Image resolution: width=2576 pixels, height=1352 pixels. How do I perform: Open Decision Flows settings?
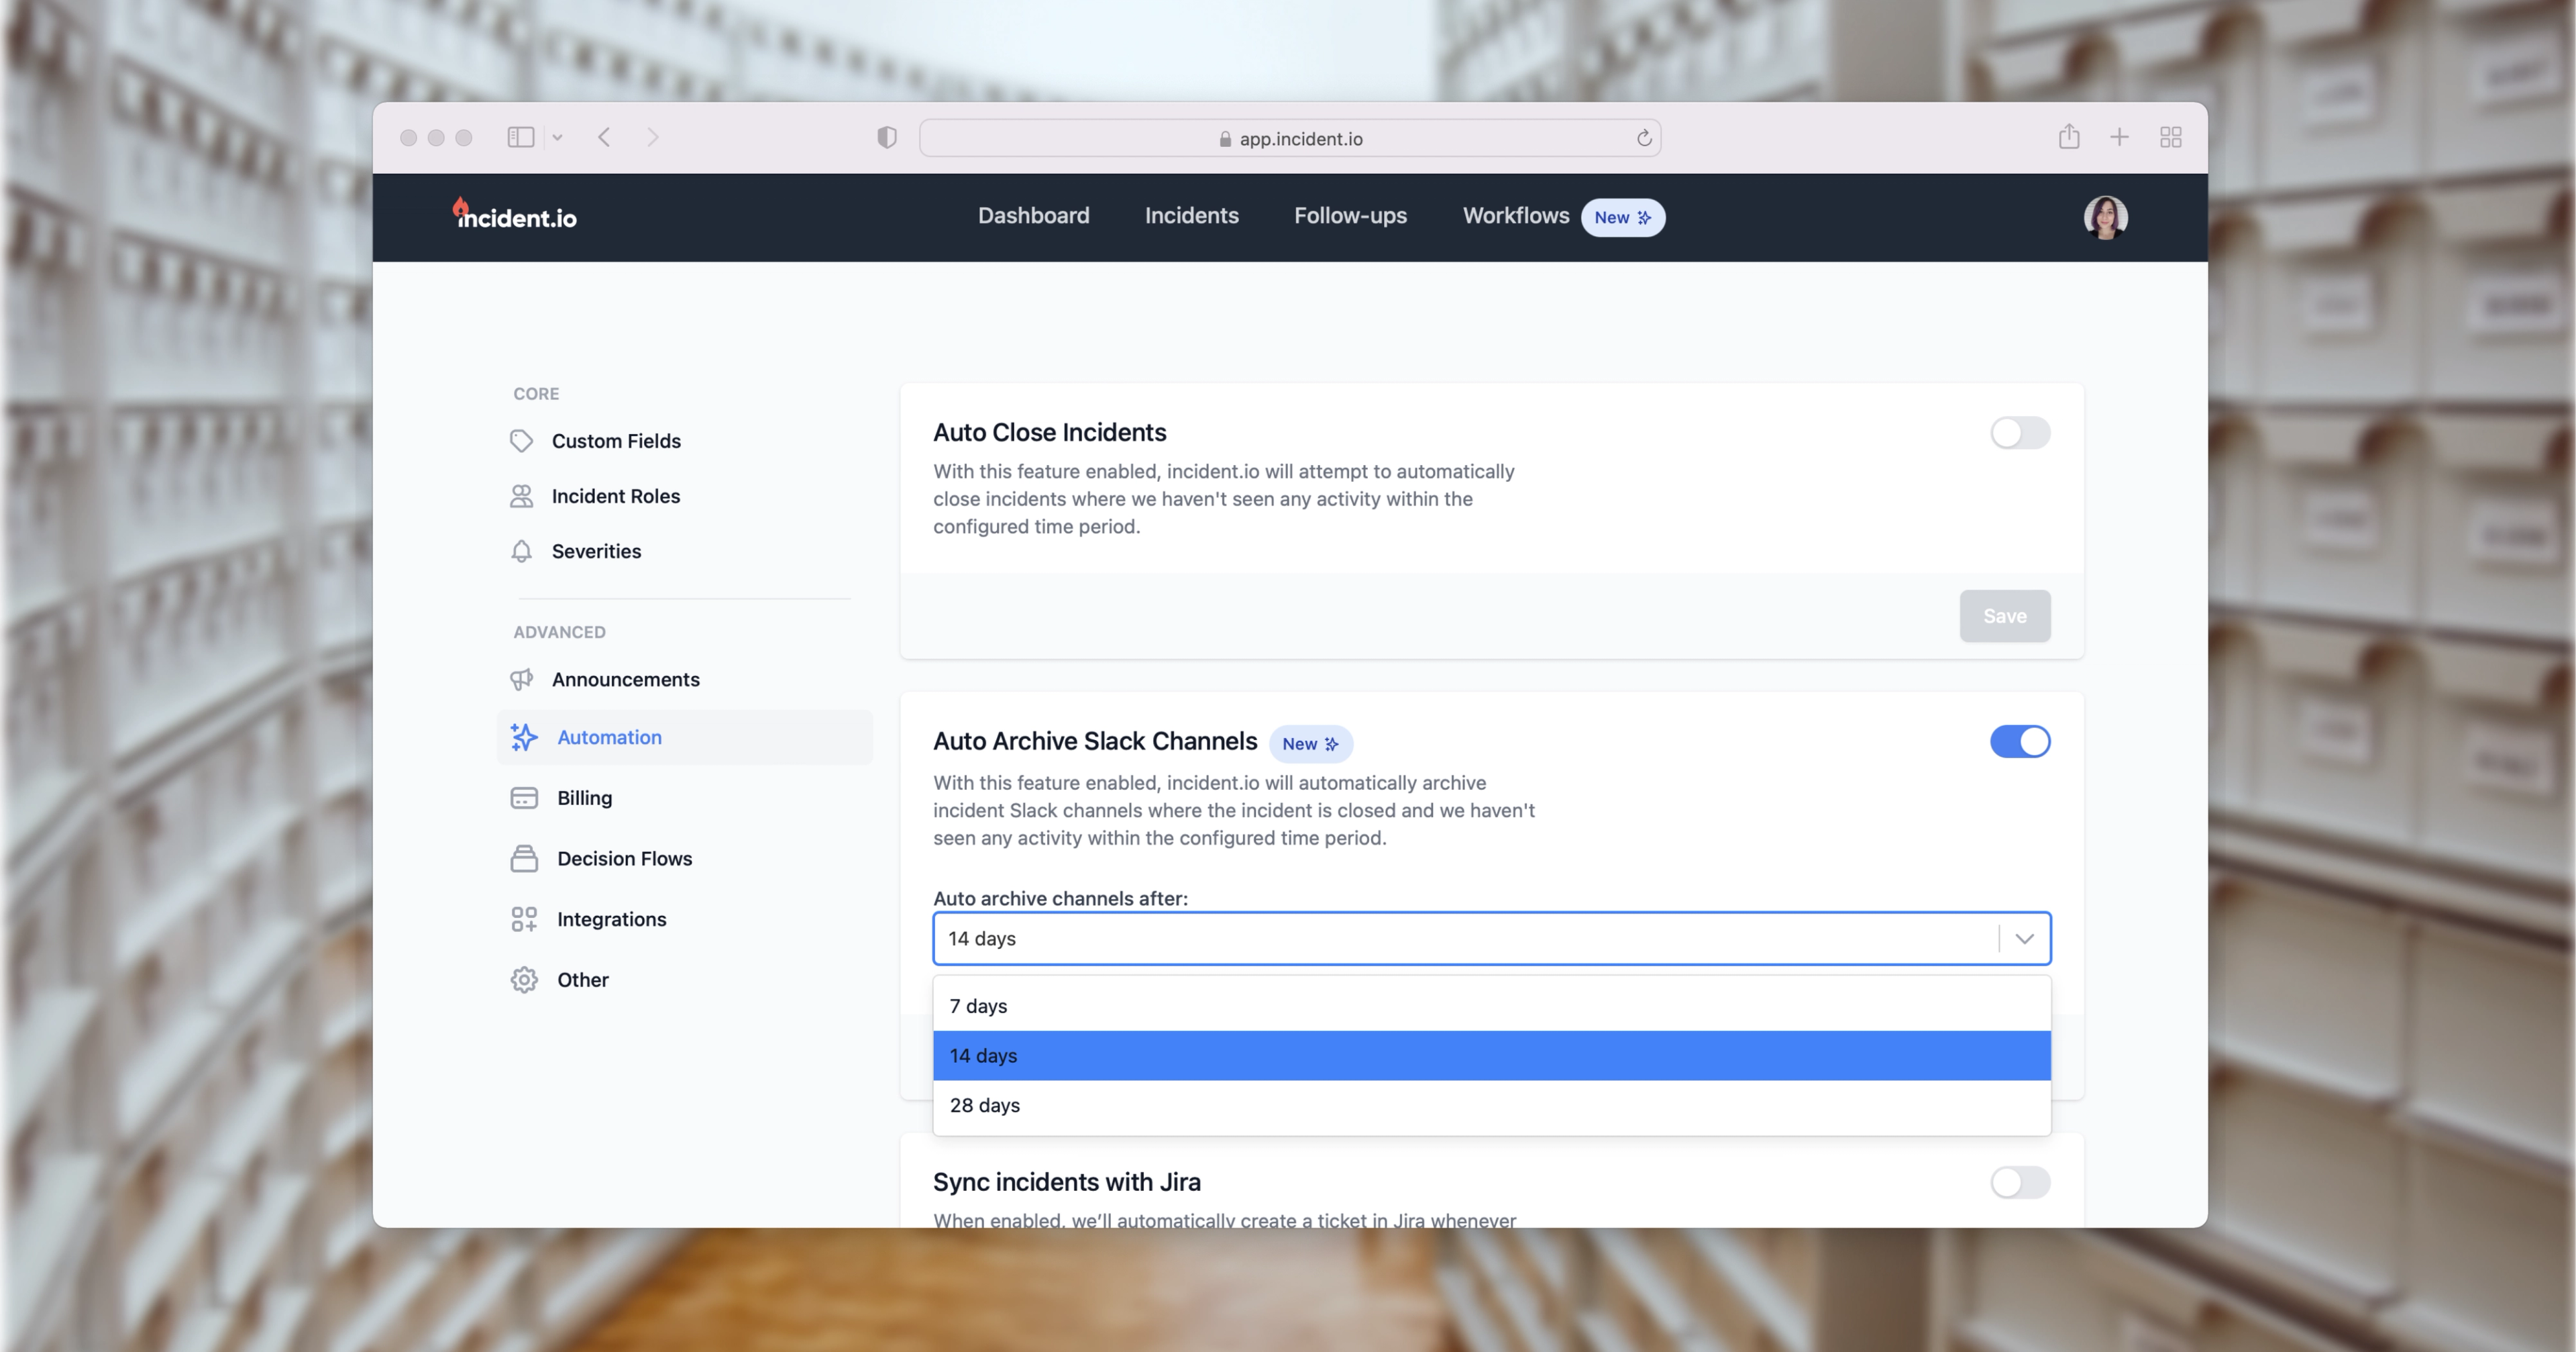point(624,859)
